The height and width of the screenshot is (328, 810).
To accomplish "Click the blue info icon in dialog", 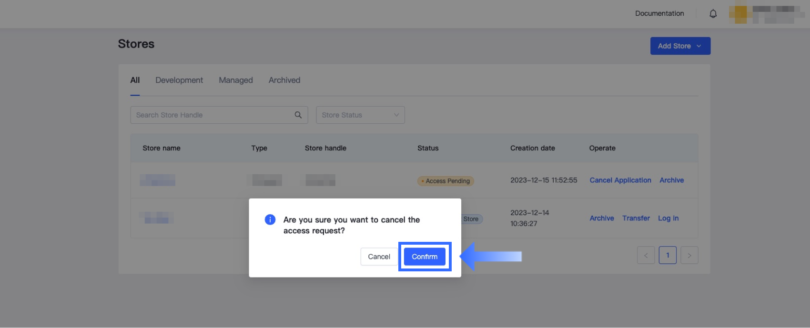I will coord(270,219).
